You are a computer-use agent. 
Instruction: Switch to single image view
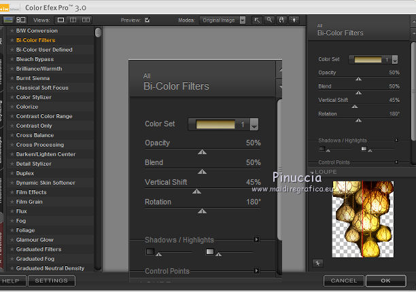coord(60,20)
